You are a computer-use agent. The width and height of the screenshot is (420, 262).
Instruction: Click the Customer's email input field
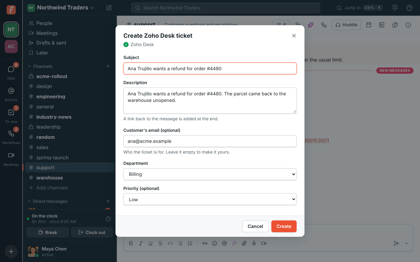click(x=210, y=141)
